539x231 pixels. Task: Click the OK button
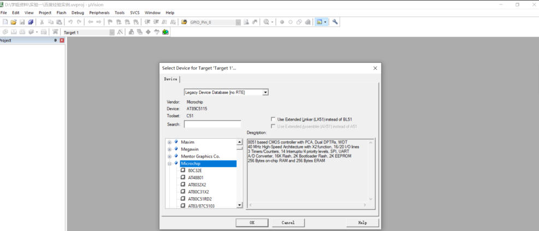(x=252, y=223)
